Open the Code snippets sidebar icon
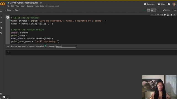Viewport: 177px width, 99px height. (1, 22)
